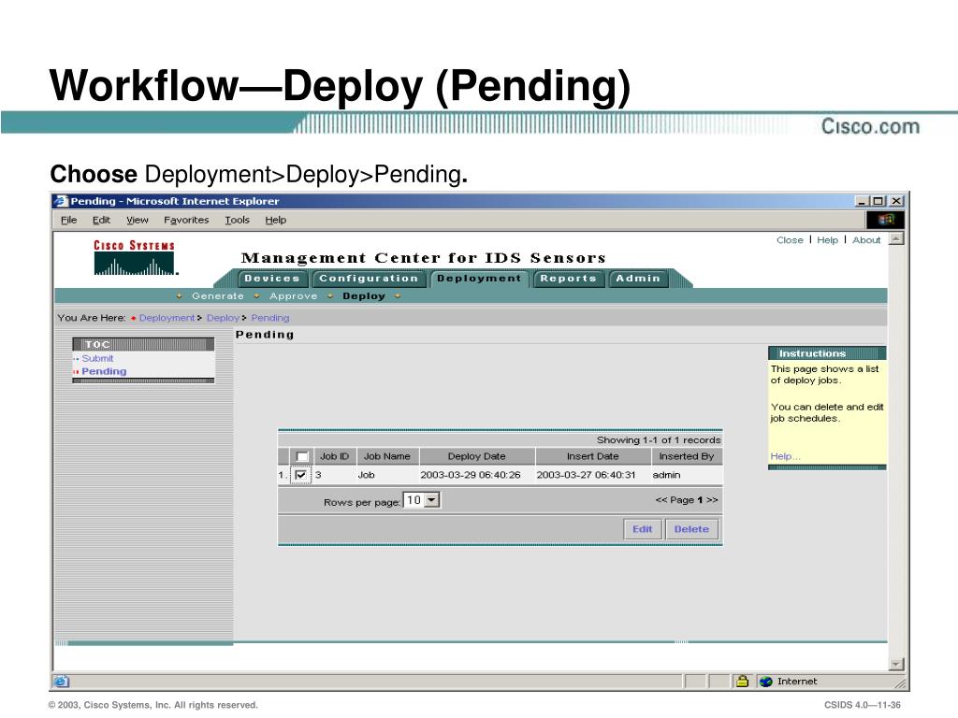Open the Tools menu
Viewport: 958px width, 718px height.
click(x=237, y=220)
